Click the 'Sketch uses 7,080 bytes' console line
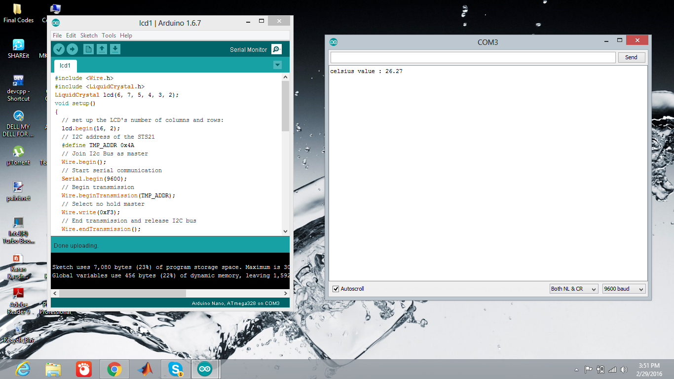Screen dimensions: 674x379 170,267
